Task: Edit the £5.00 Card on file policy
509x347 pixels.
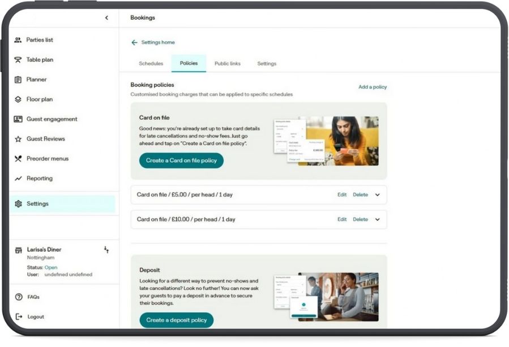Action: [342, 195]
